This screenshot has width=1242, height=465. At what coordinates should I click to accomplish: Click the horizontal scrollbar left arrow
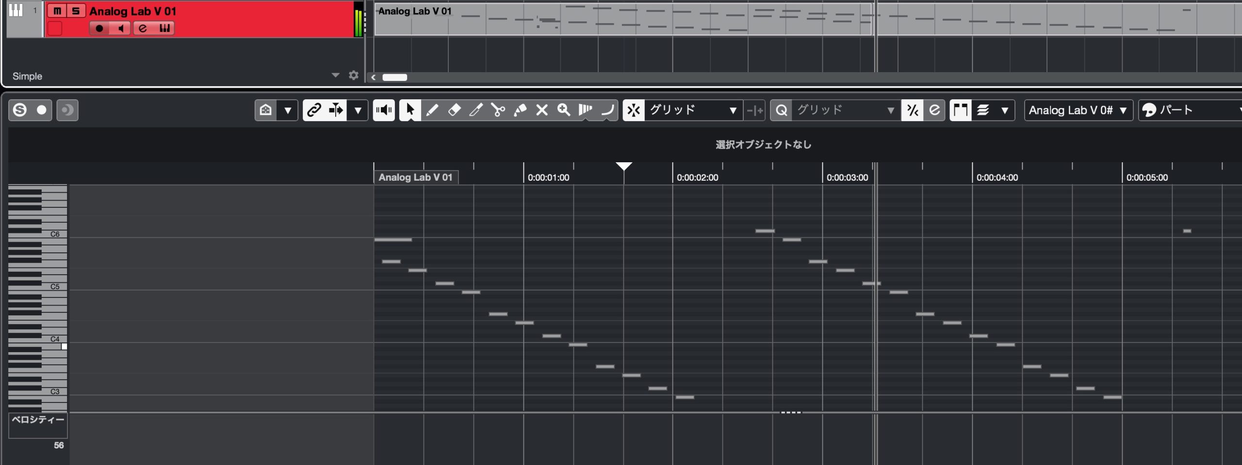(373, 77)
